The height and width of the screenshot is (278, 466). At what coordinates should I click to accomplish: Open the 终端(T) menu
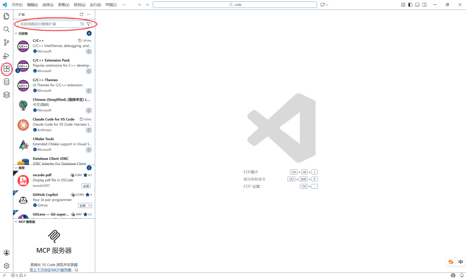tap(111, 5)
